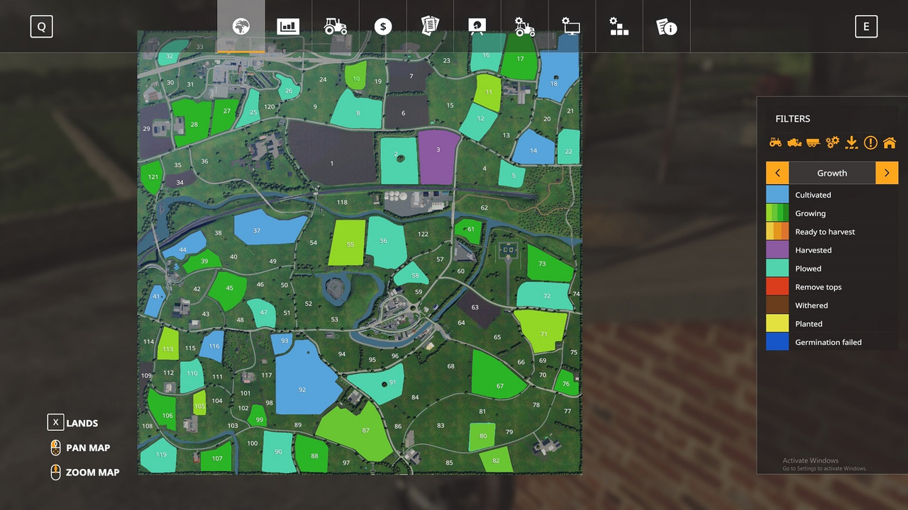Select field 87 on the map
Viewport: 908px width, 510px height.
pos(356,432)
